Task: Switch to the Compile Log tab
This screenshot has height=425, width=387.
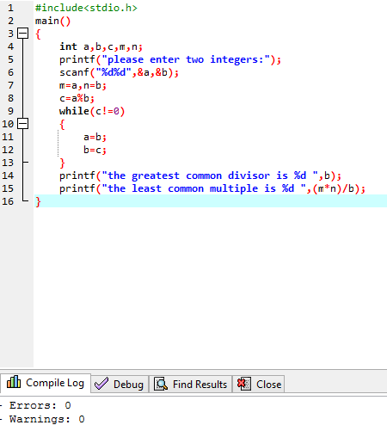Action: pos(46,383)
